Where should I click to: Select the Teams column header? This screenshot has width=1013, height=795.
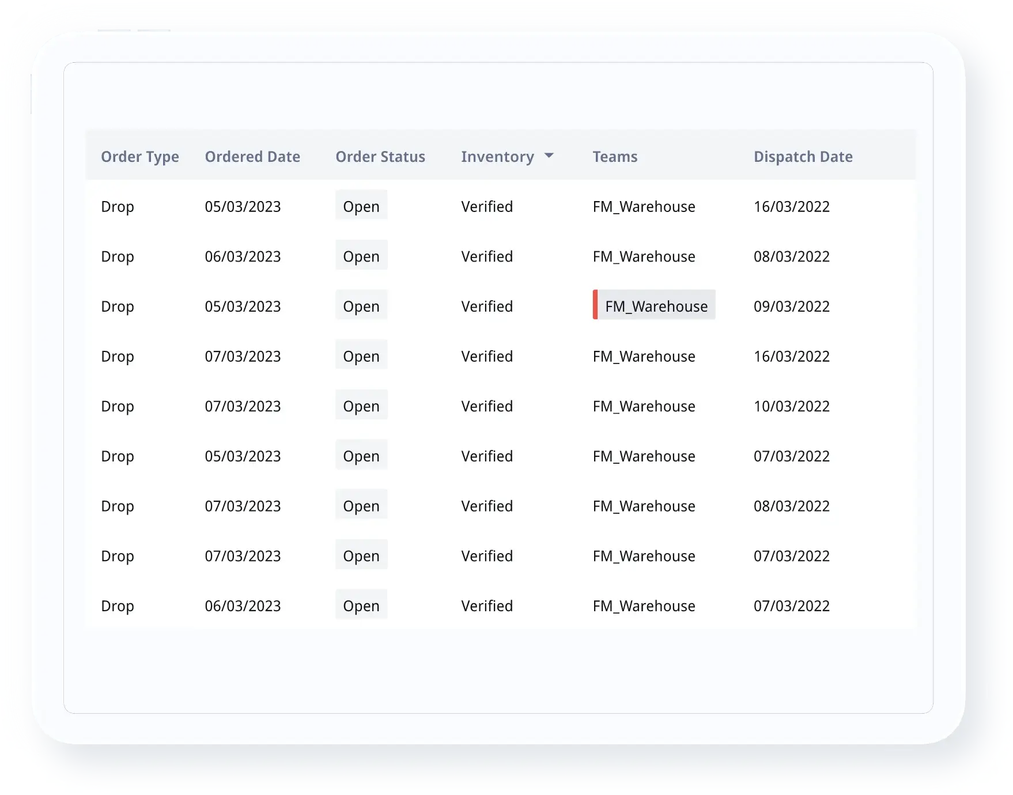tap(615, 157)
